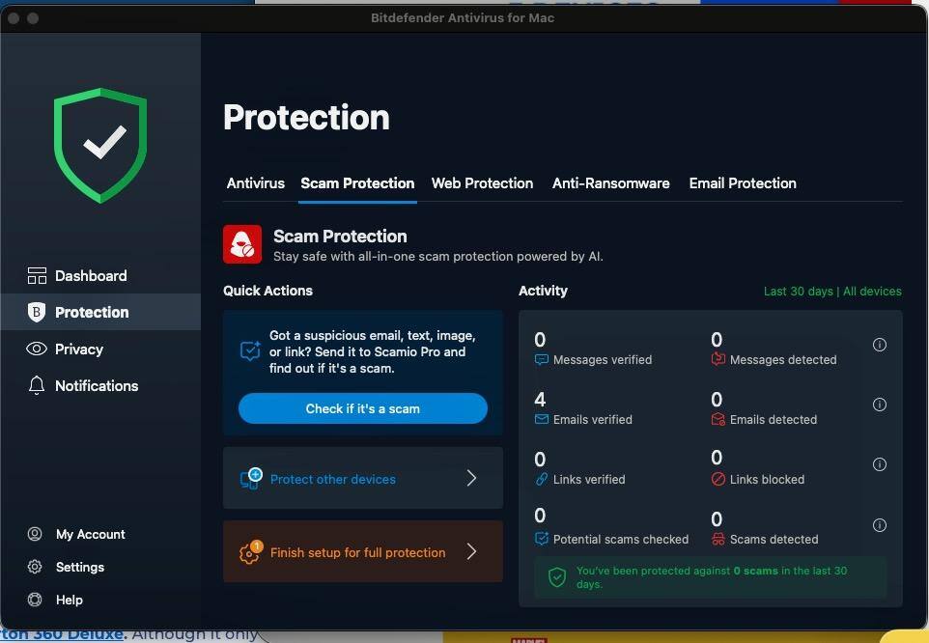
Task: Click info icon for Links blocked row
Action: point(879,464)
